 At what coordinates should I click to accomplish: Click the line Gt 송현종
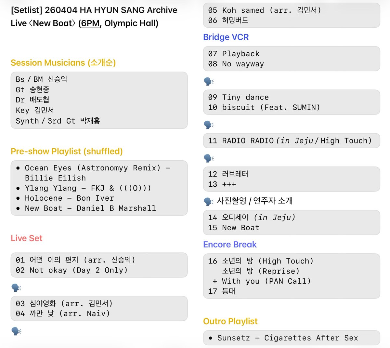click(32, 89)
